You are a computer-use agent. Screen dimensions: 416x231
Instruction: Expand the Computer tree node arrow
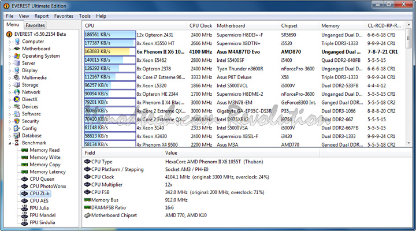[x=10, y=42]
